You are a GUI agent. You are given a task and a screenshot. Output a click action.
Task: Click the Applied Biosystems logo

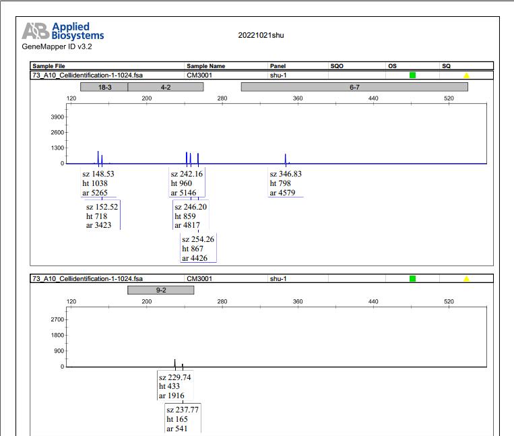pos(63,31)
